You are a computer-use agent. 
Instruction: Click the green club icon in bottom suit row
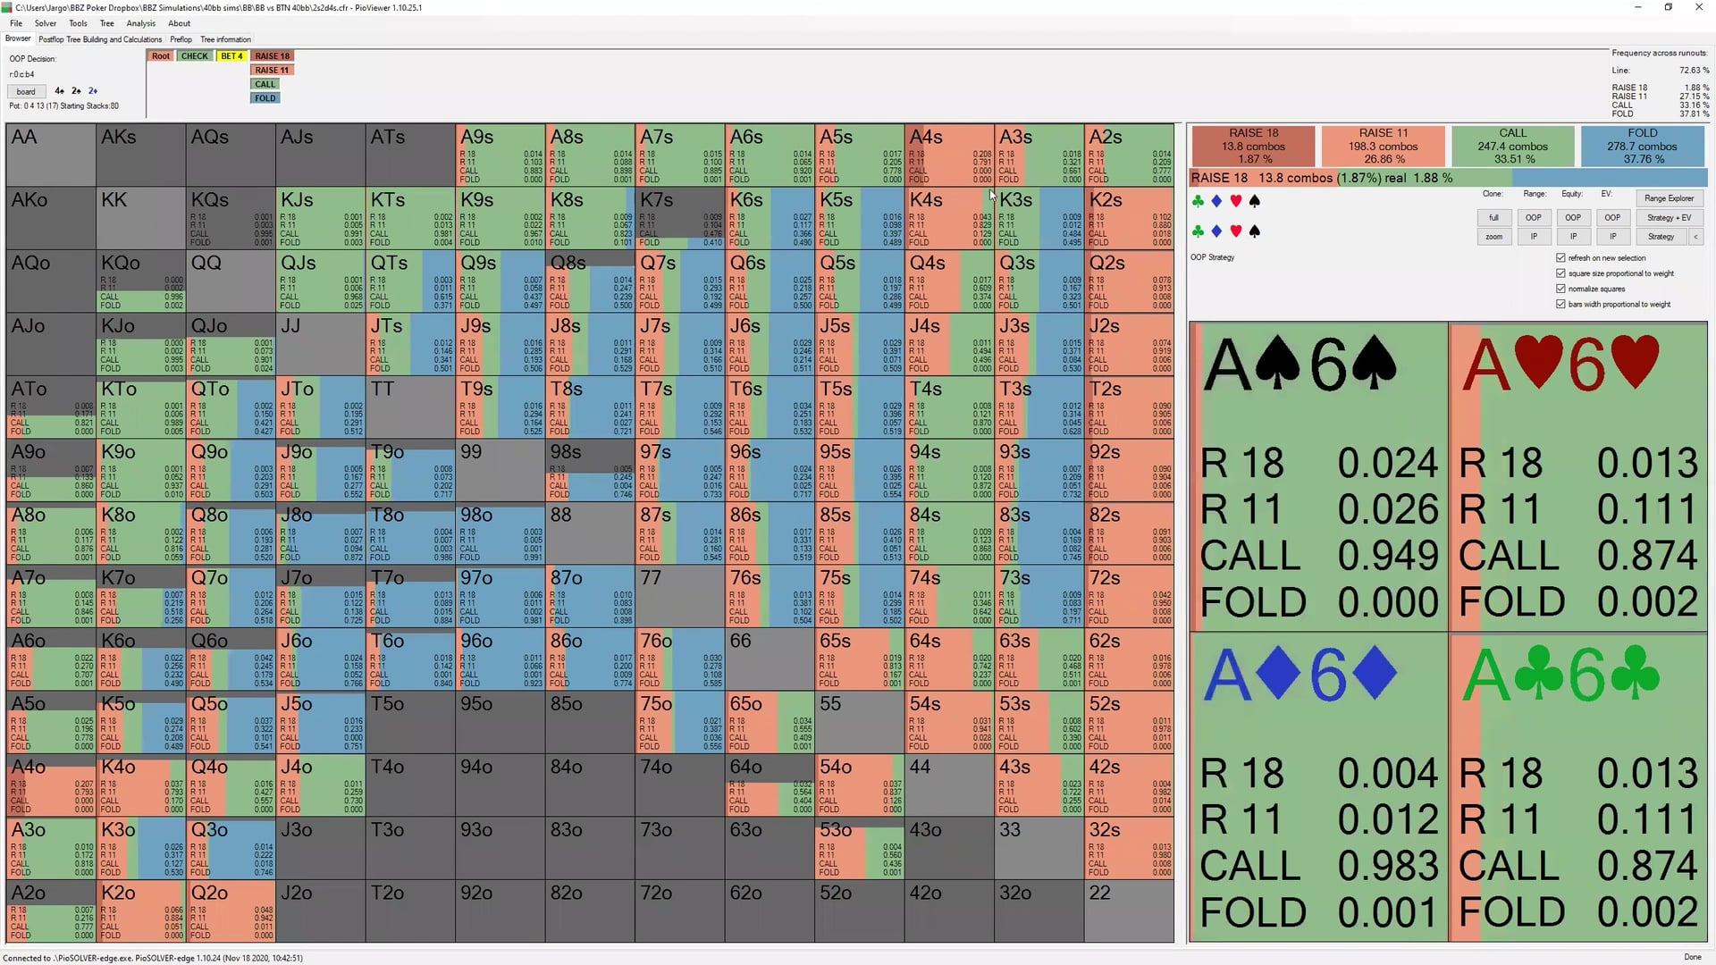(1199, 231)
